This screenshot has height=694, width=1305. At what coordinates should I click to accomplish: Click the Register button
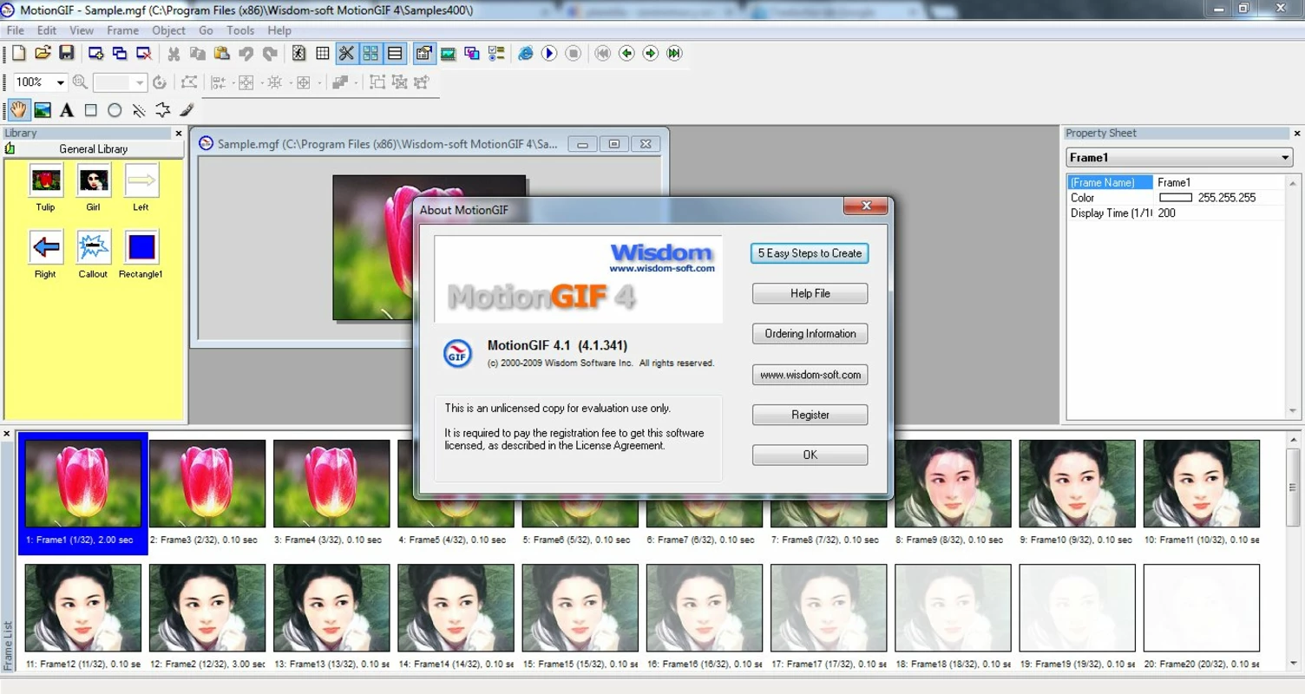810,415
